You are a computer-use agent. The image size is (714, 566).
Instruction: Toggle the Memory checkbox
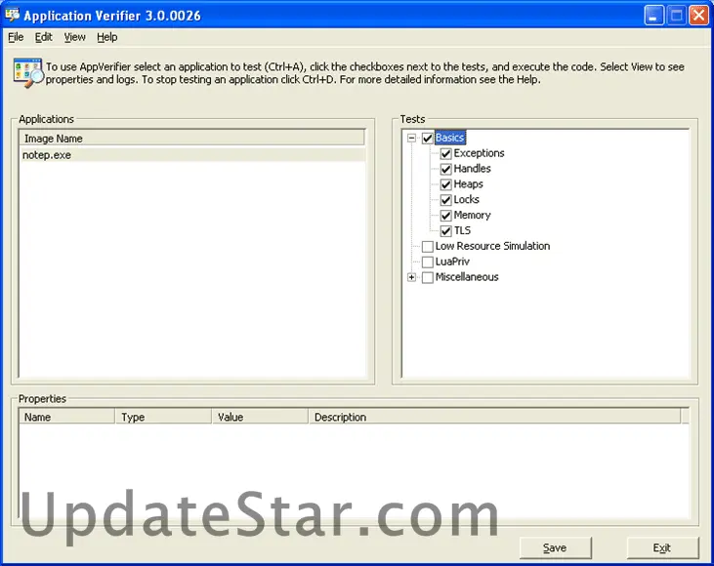(445, 216)
